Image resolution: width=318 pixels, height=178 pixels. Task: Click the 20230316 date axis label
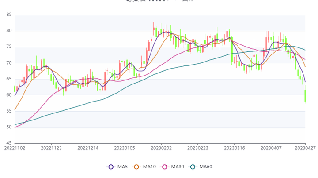point(234,149)
